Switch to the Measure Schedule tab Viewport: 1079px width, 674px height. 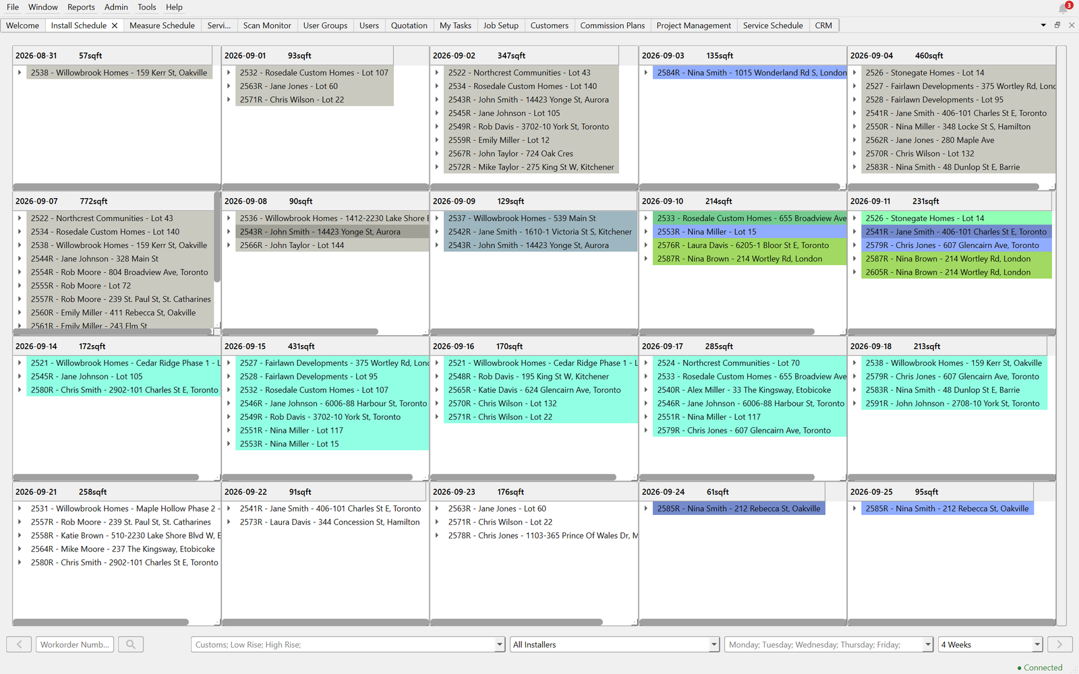(162, 26)
